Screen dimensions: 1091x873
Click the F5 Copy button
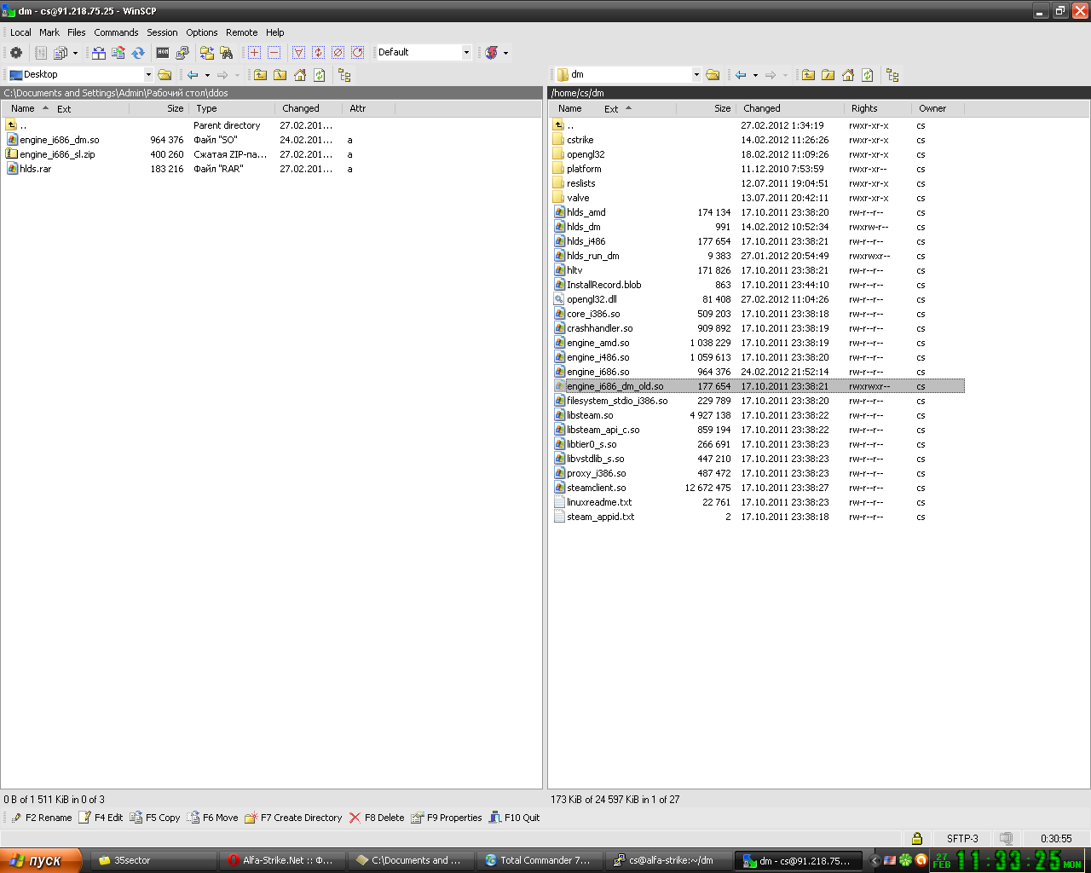click(x=155, y=818)
